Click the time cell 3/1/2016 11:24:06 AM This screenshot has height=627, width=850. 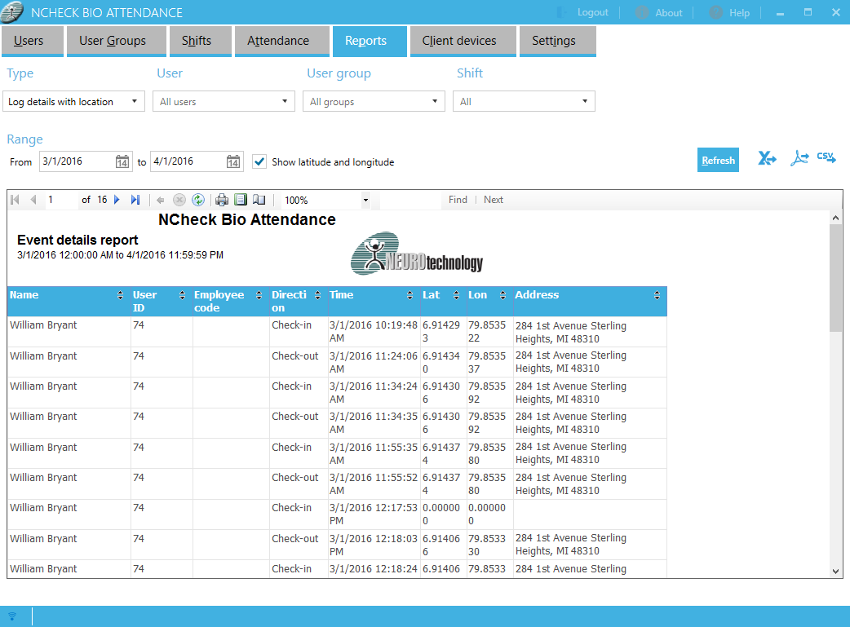pyautogui.click(x=374, y=362)
